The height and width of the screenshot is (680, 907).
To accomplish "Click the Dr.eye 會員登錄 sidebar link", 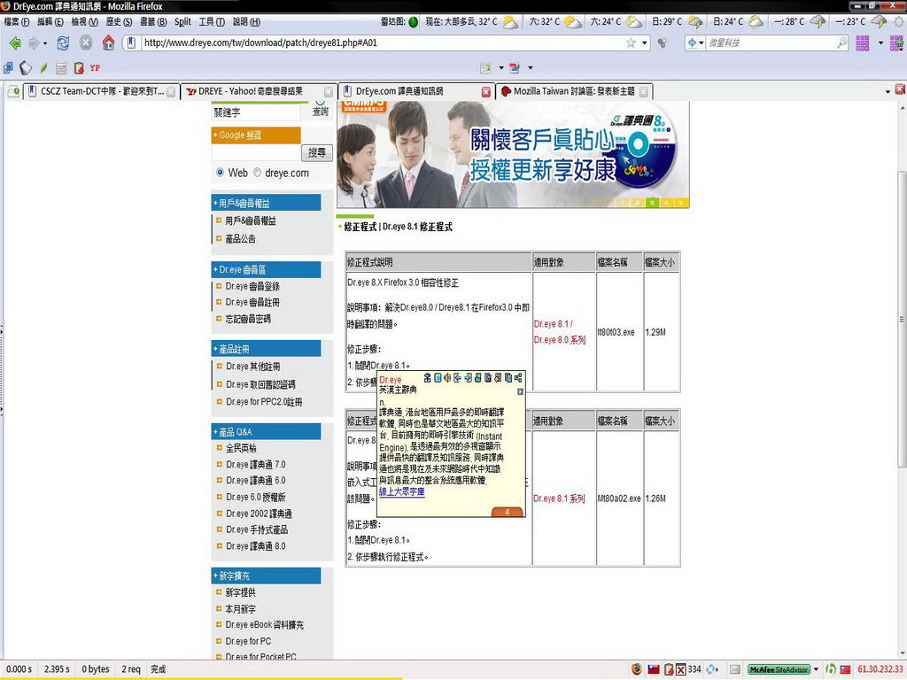I will 252,287.
